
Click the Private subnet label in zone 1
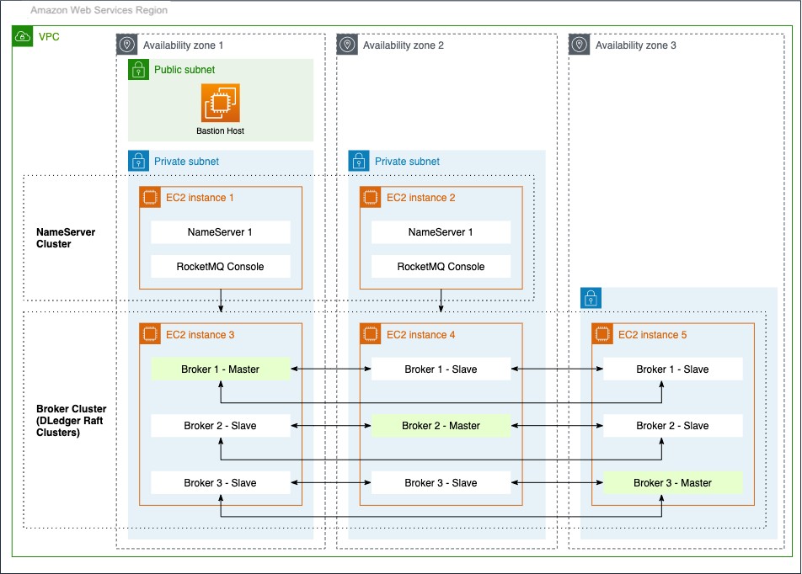tap(187, 161)
